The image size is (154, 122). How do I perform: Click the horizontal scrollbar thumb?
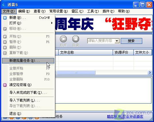tap(76, 73)
